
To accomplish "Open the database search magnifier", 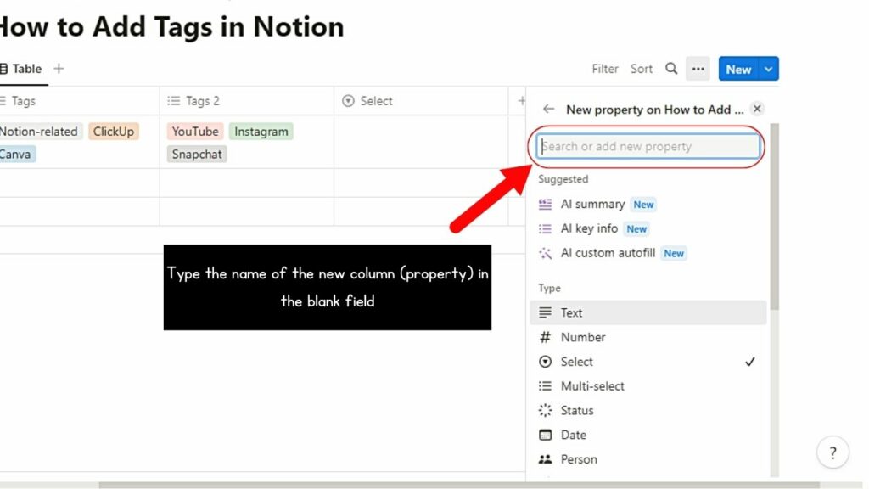I will 670,69.
